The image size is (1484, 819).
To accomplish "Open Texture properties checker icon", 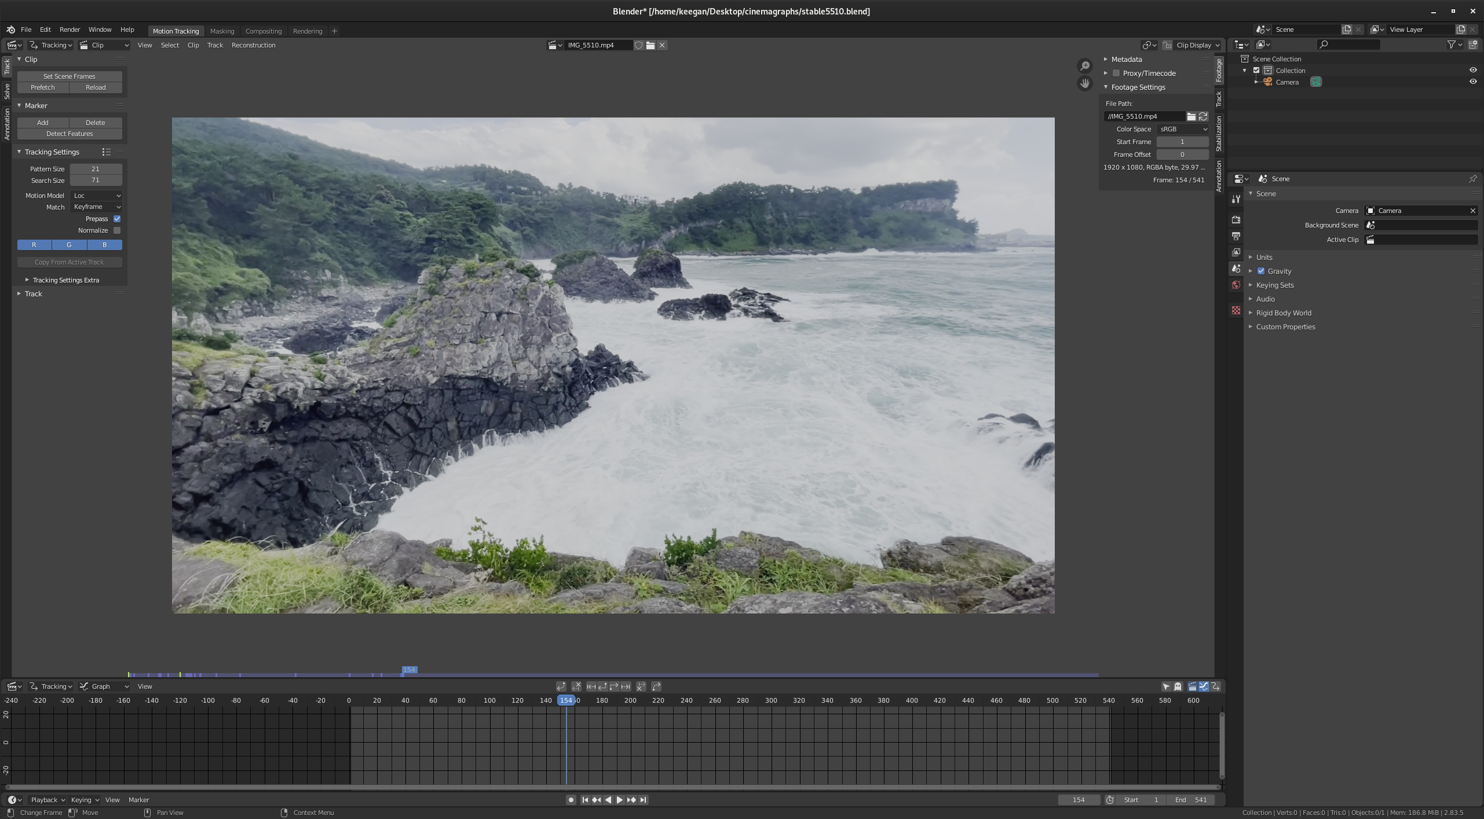I will 1236,311.
